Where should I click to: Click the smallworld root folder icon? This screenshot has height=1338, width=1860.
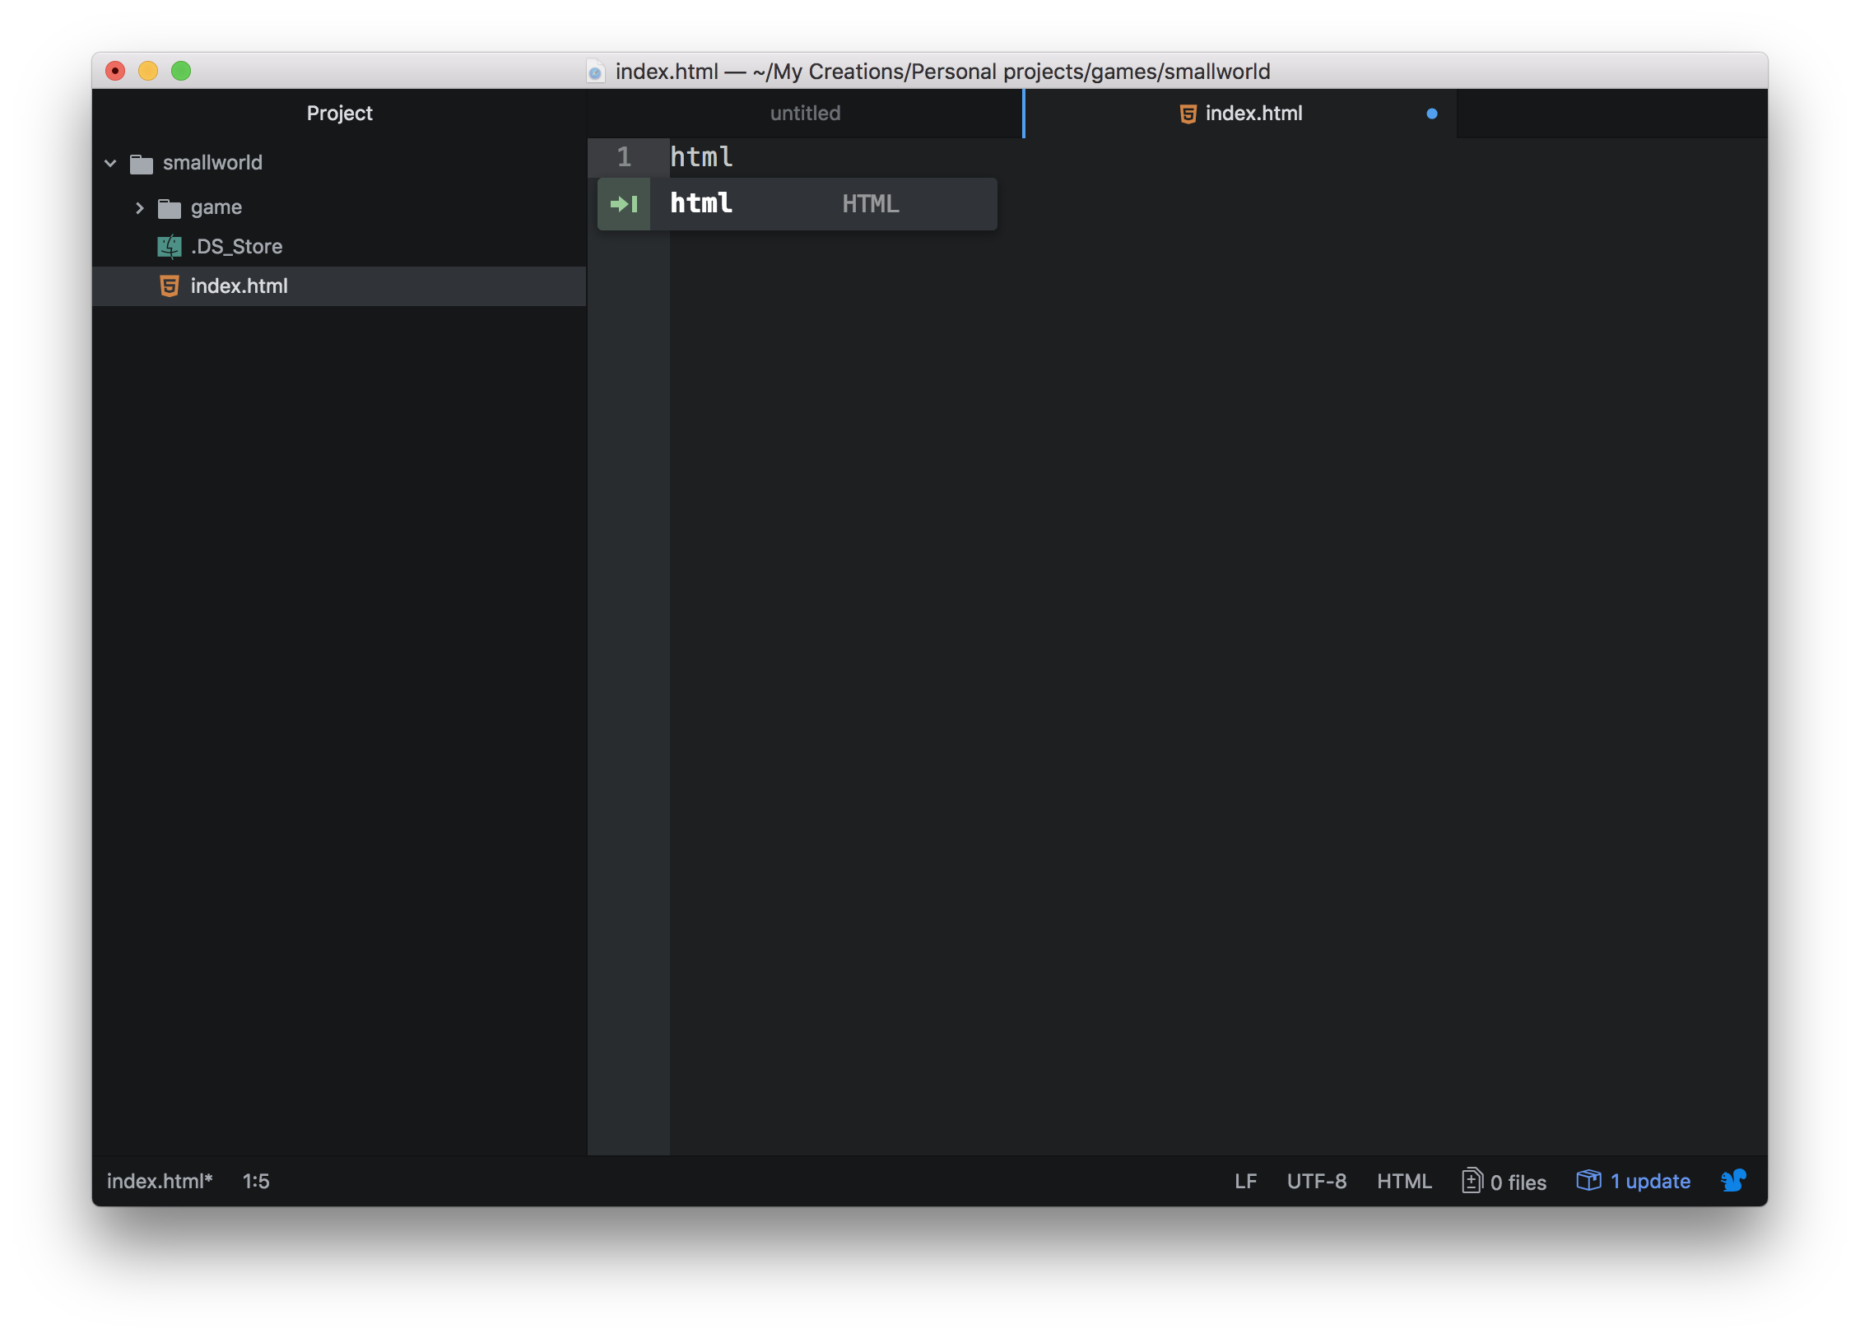point(142,164)
